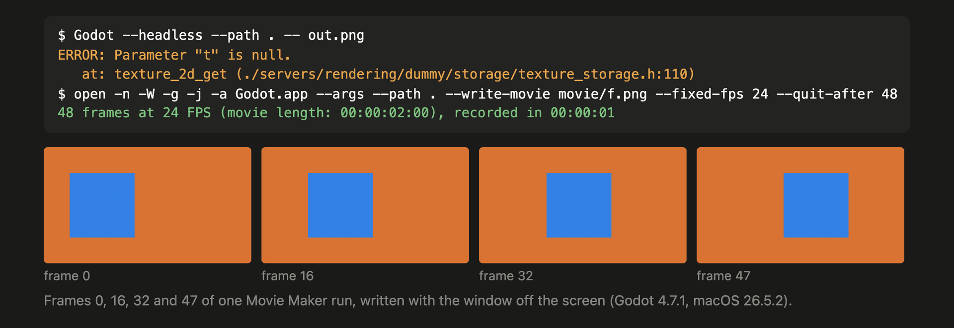The height and width of the screenshot is (328, 954).
Task: Open the frame 0 thumbnail image
Action: click(x=148, y=205)
